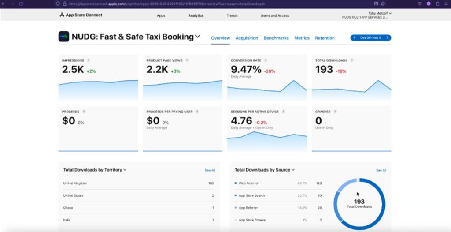
Task: Click the NUDG app icon
Action: (63, 37)
